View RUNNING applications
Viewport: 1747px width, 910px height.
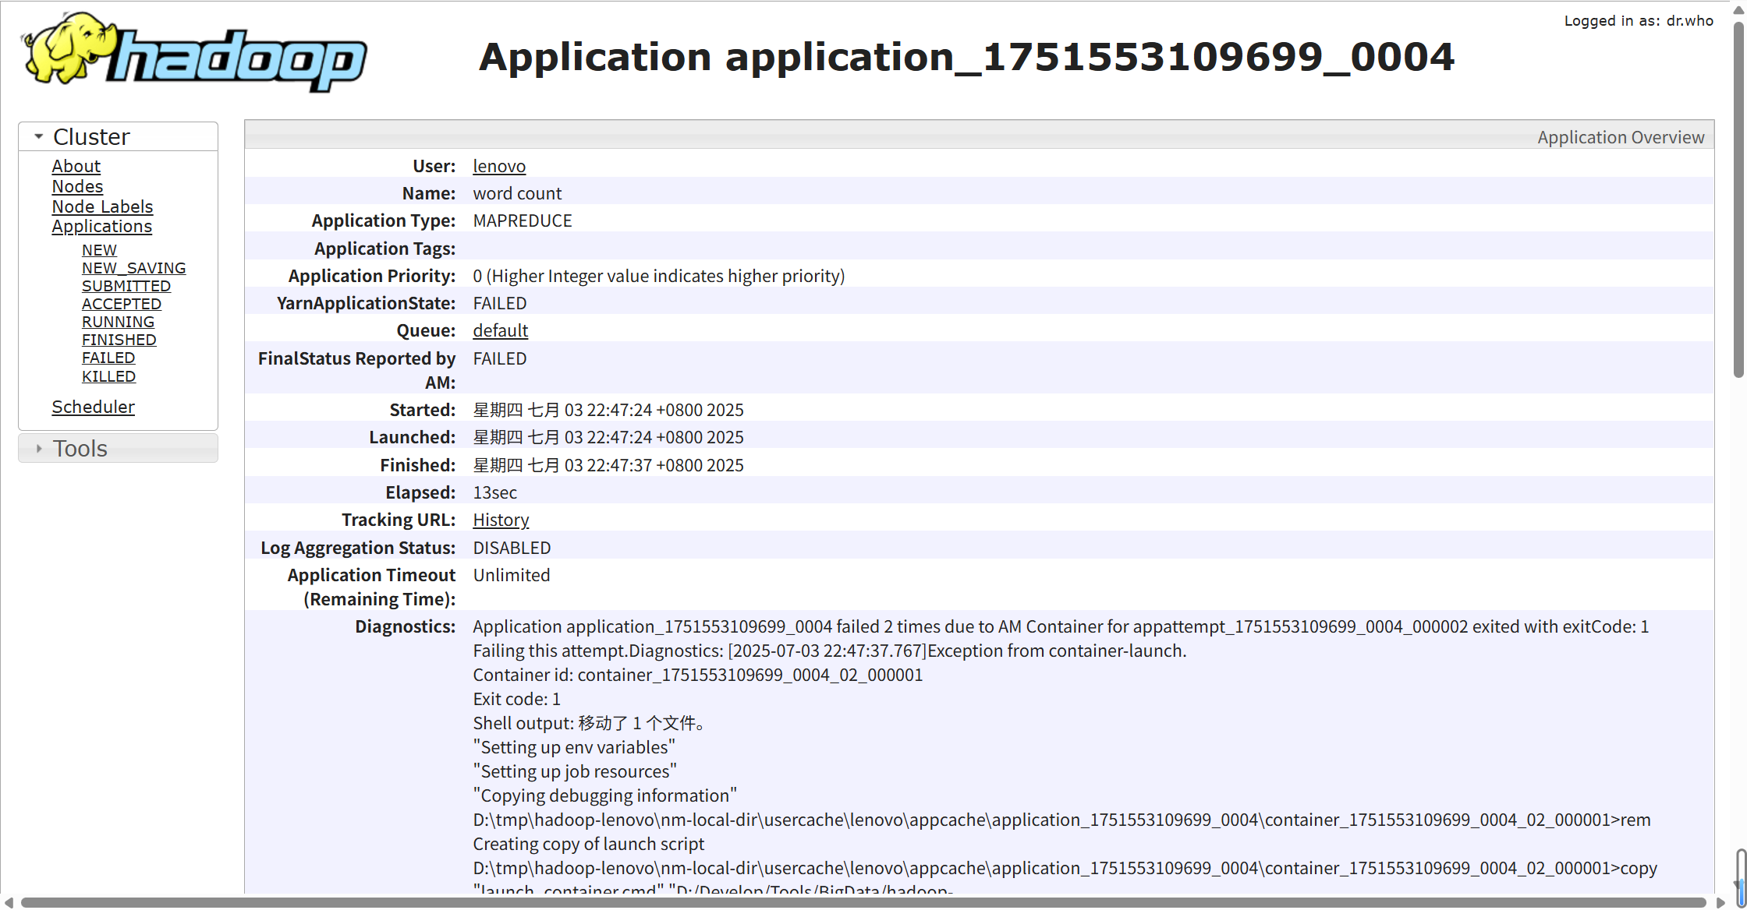coord(118,322)
